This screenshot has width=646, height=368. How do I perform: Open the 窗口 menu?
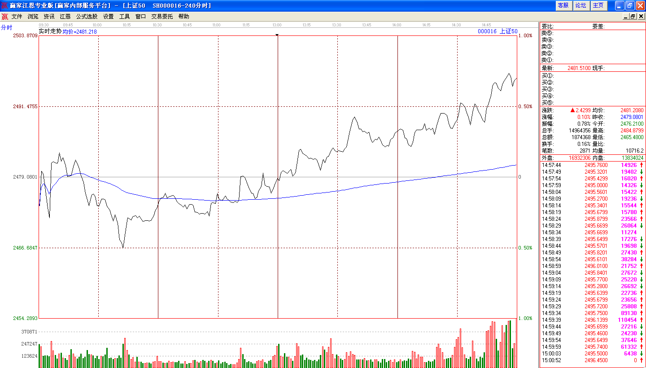point(140,17)
